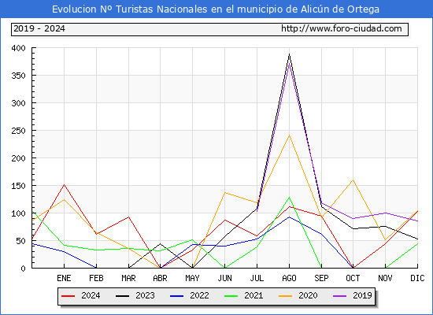Click the orange 2020 point at JUN
Screen dimensions: 433x315
pyautogui.click(x=225, y=192)
